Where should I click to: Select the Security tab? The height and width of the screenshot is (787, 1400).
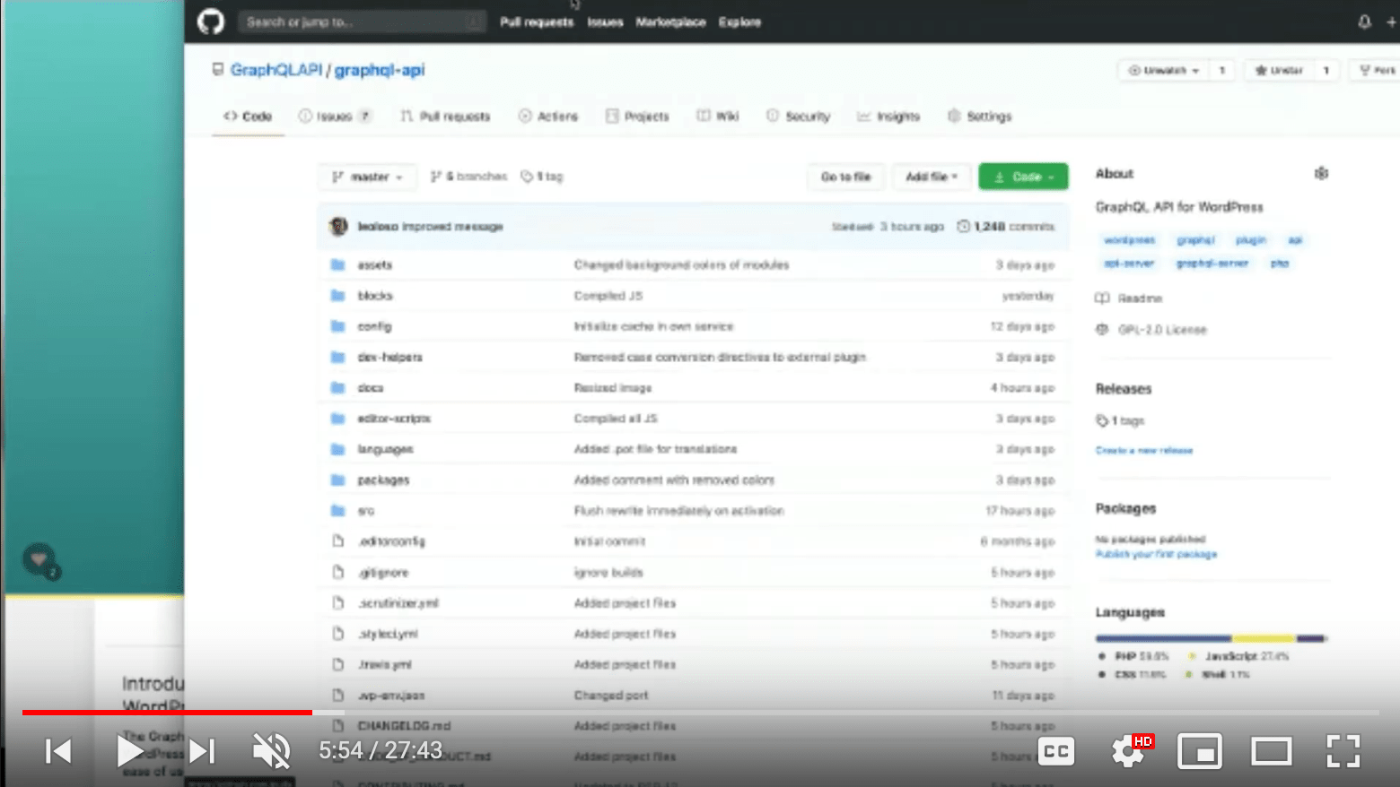(x=798, y=117)
